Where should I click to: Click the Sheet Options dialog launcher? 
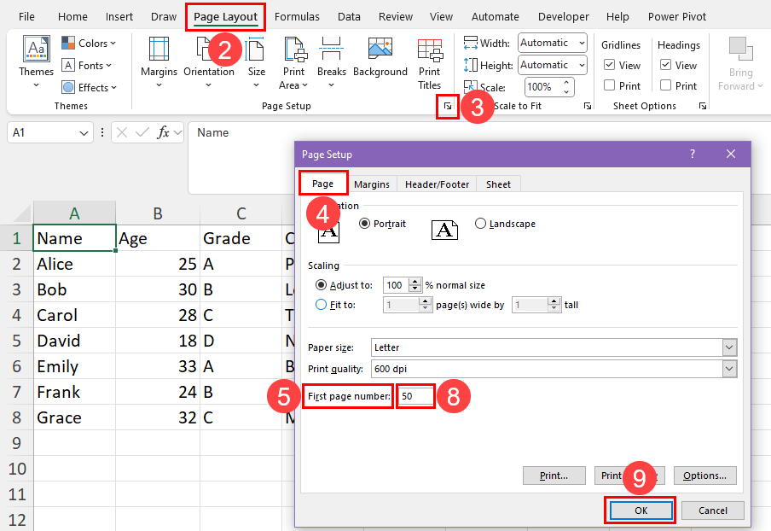[703, 106]
